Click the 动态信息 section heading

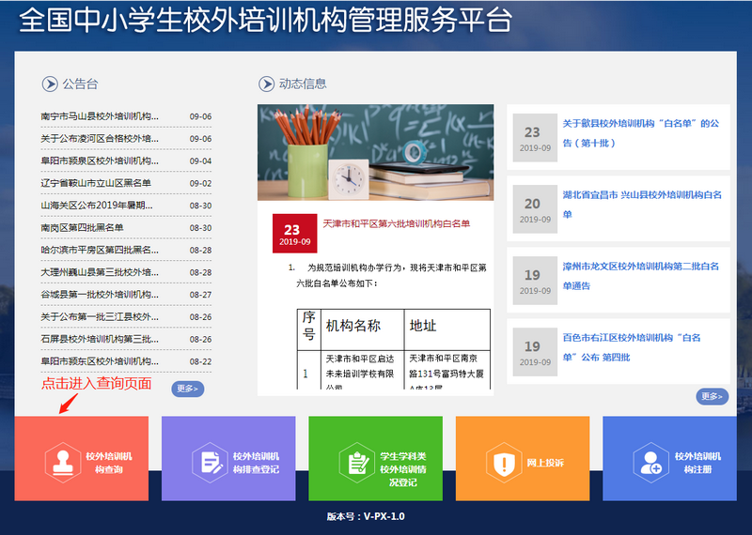click(x=303, y=84)
